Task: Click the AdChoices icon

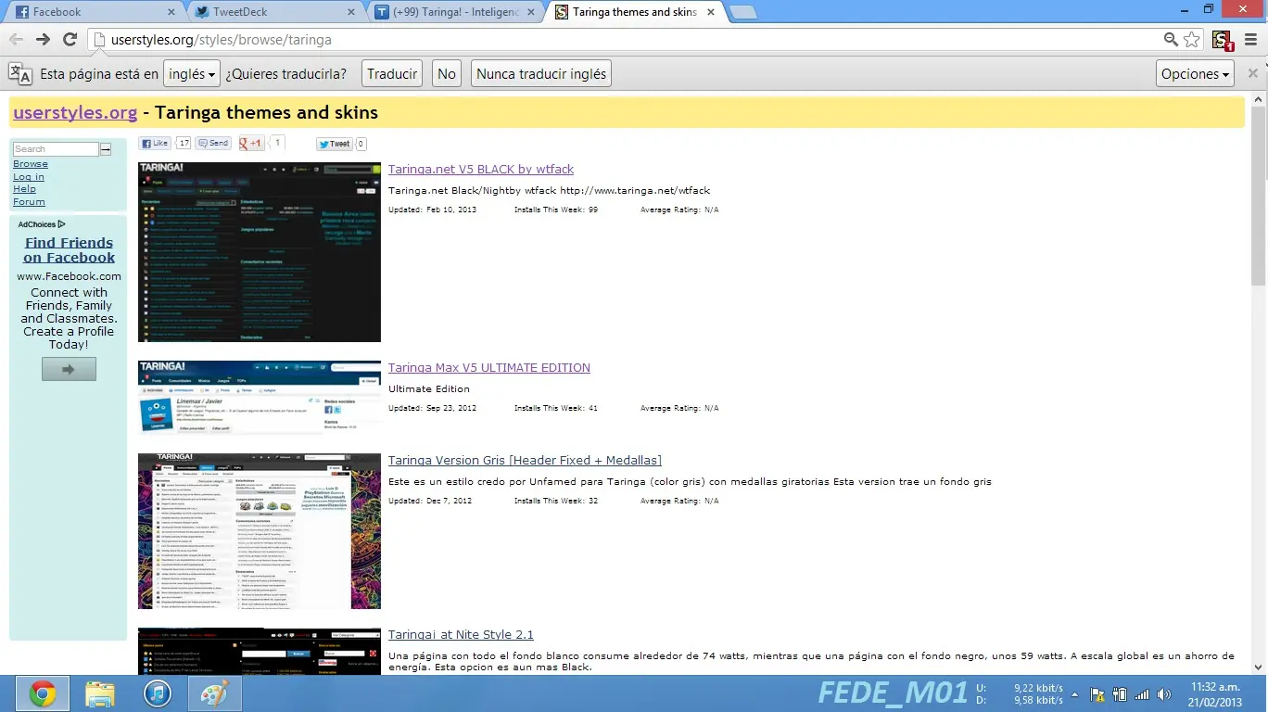Action: coord(61,224)
